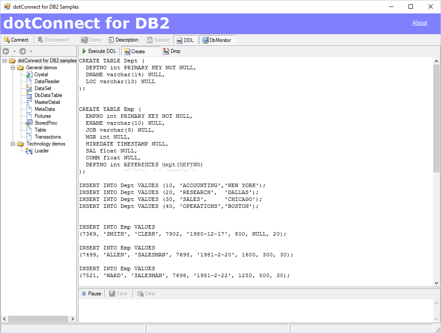441x333 pixels.
Task: Maximize the dotConnect for DB2 Samples window
Action: point(411,6)
